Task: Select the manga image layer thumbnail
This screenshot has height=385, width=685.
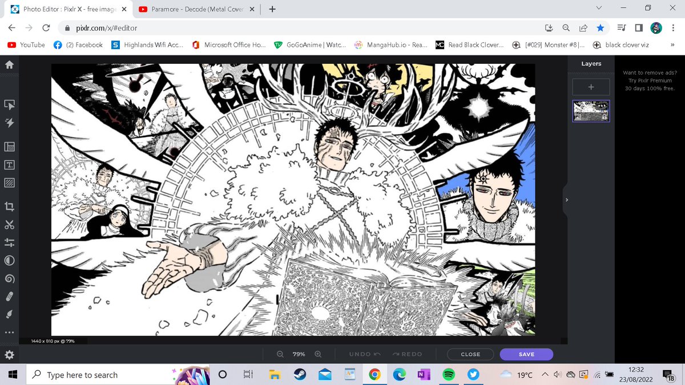Action: [591, 111]
